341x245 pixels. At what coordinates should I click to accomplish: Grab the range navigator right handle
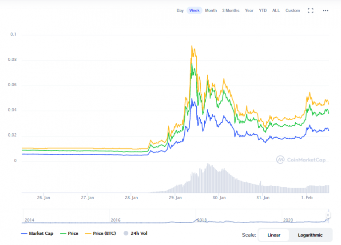coord(328,215)
